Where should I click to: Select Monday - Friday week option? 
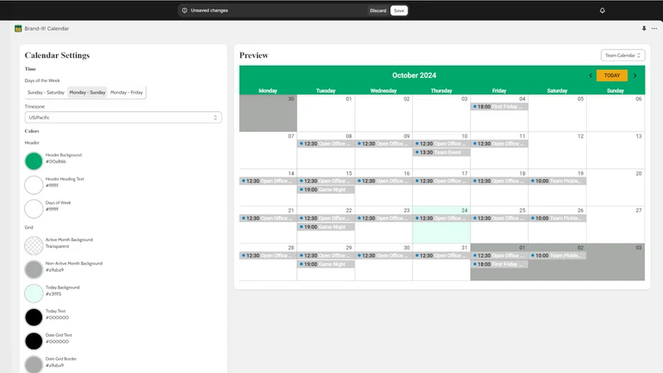(x=127, y=92)
